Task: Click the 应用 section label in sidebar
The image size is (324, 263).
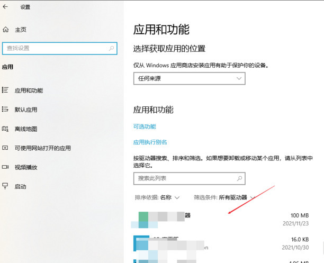Action: (x=7, y=67)
